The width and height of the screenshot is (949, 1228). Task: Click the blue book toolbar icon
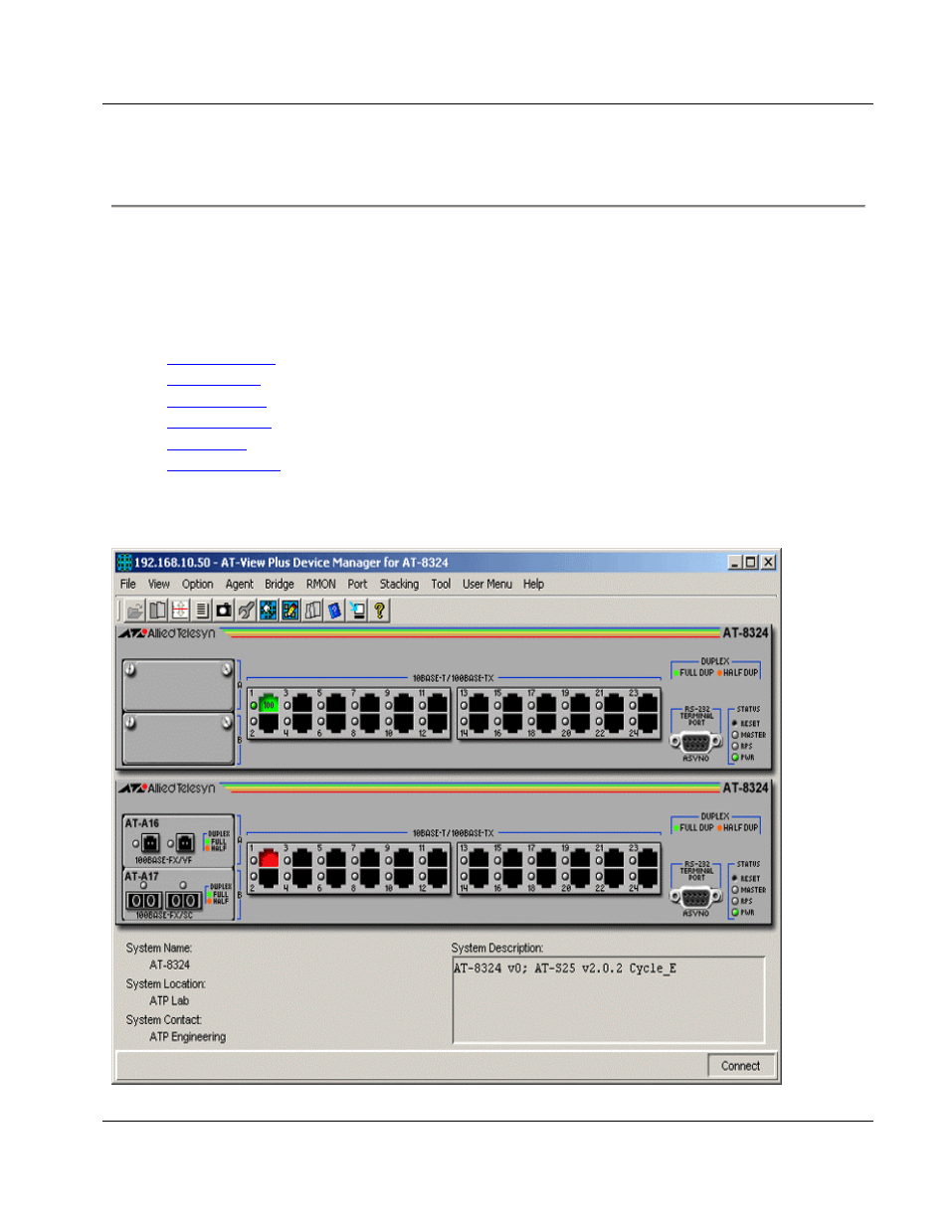click(334, 611)
